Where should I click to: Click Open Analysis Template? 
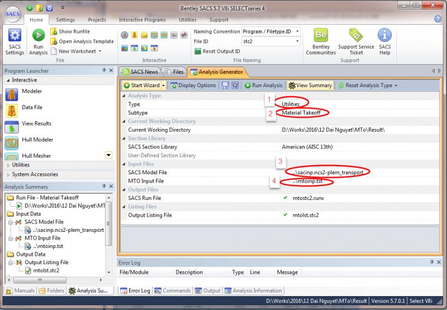82,41
